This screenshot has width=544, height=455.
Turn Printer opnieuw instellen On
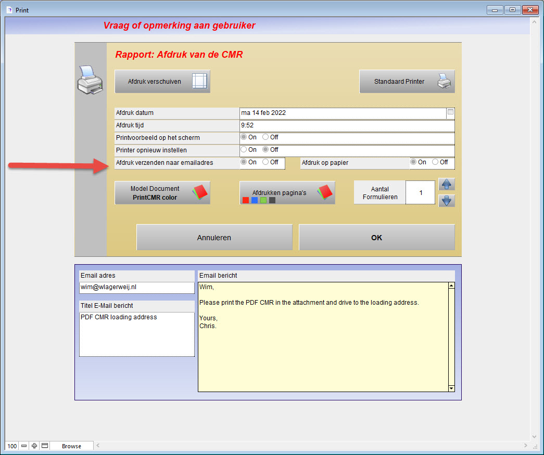[x=244, y=150]
